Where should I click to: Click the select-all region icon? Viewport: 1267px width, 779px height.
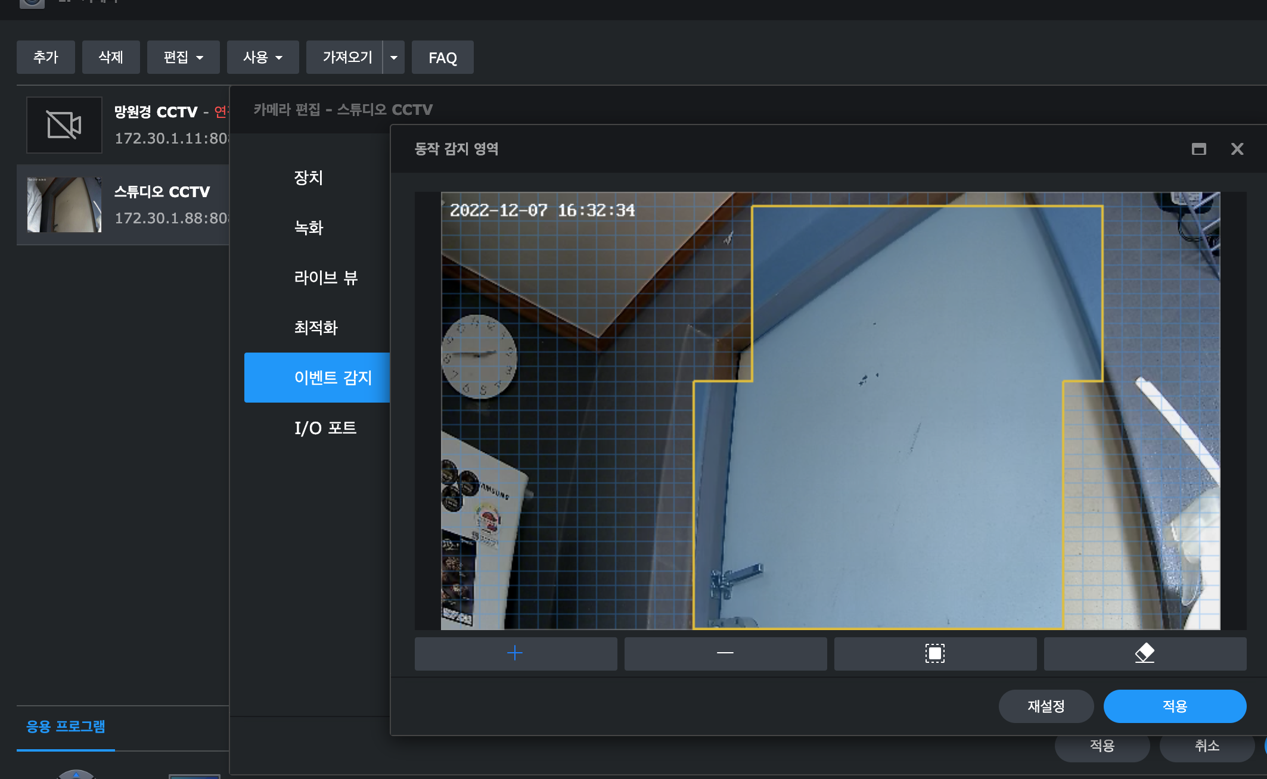coord(935,653)
